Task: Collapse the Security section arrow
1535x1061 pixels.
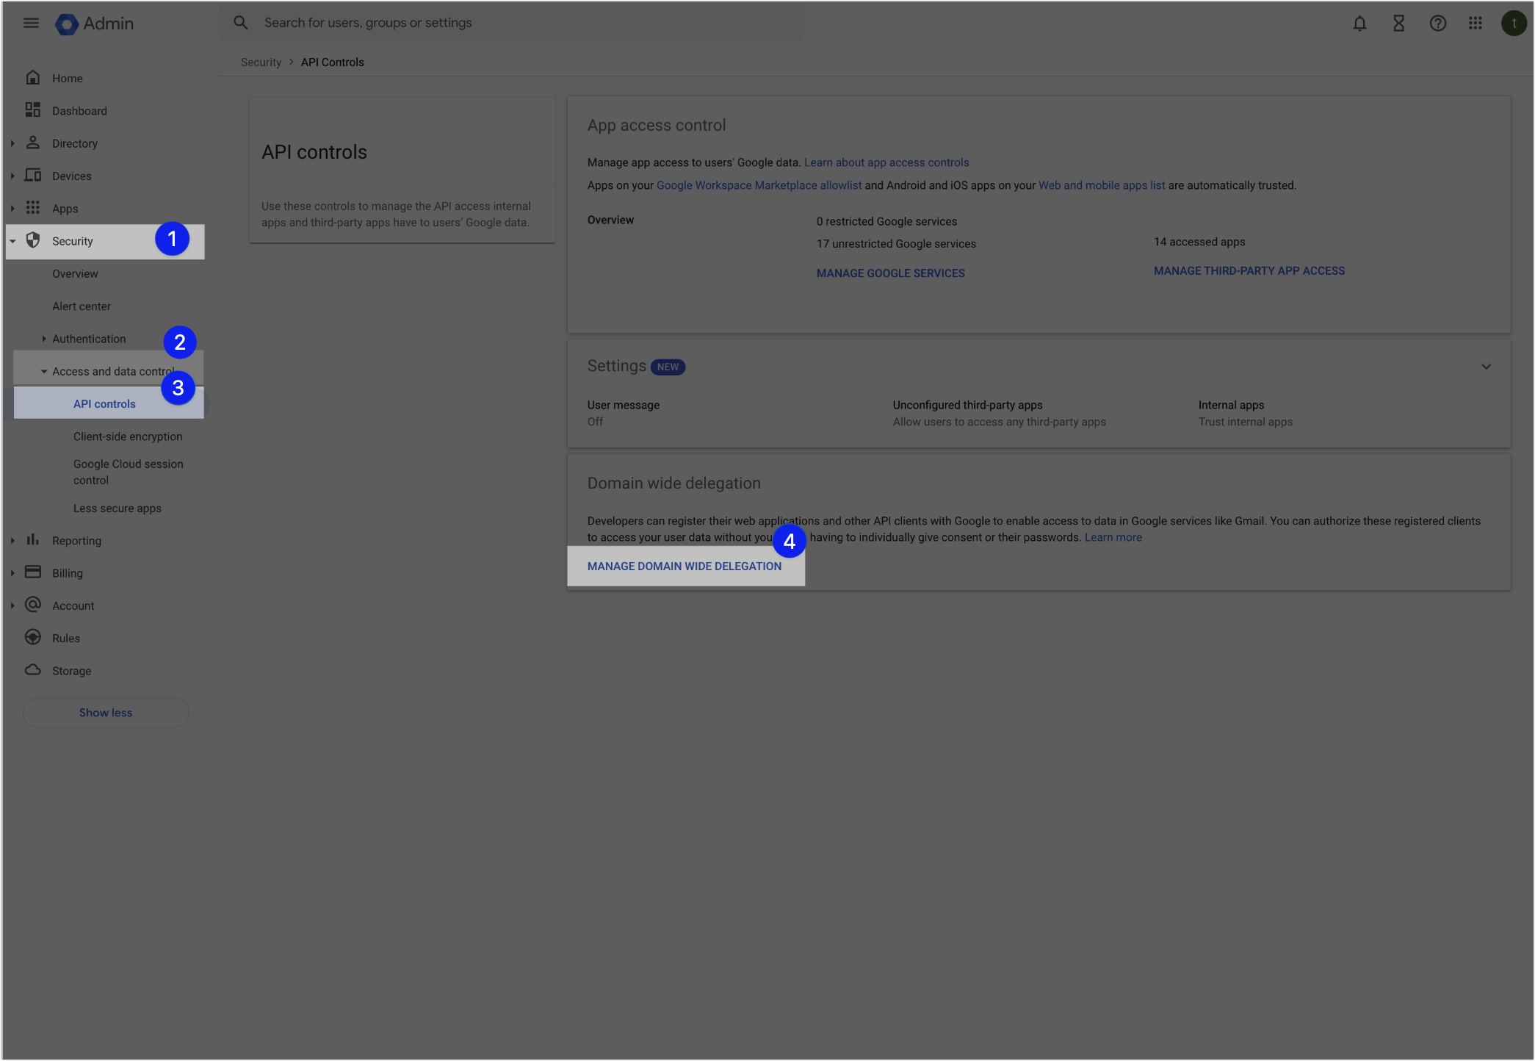Action: 12,241
